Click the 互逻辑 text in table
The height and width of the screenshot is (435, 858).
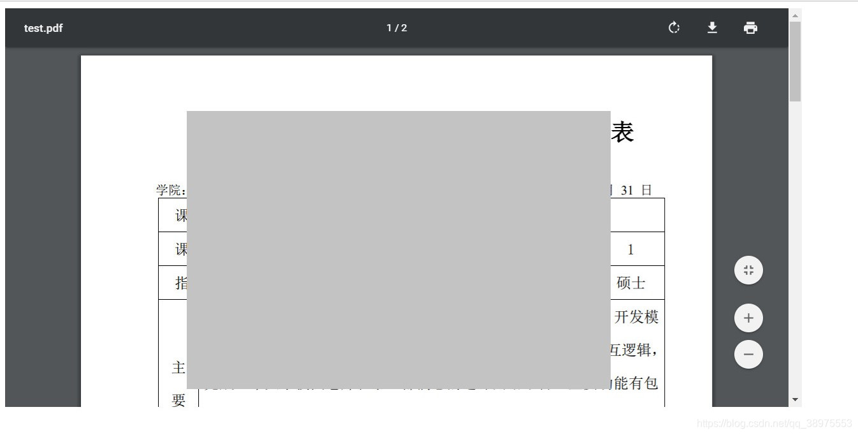pyautogui.click(x=634, y=350)
